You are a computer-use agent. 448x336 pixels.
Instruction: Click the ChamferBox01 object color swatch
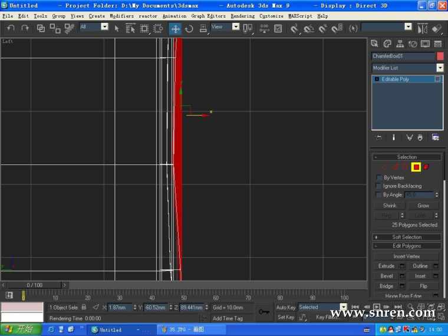click(x=440, y=56)
